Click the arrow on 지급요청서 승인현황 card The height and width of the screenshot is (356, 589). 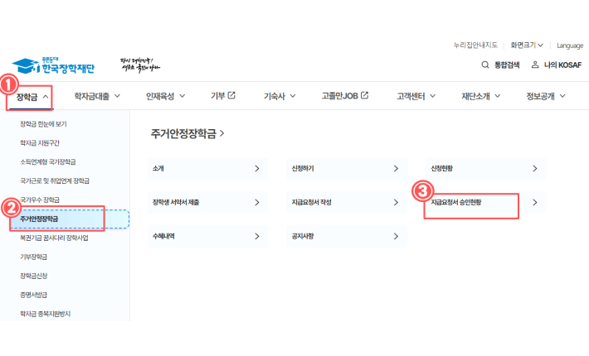[x=535, y=202]
